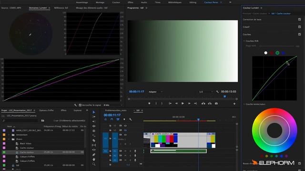Show more workspaces overflow chevron

[x=230, y=2]
